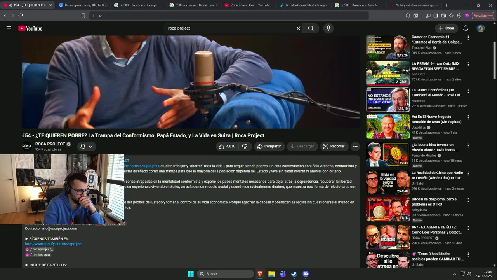The height and width of the screenshot is (280, 497).
Task: Open a new browser tab
Action: click(446, 5)
